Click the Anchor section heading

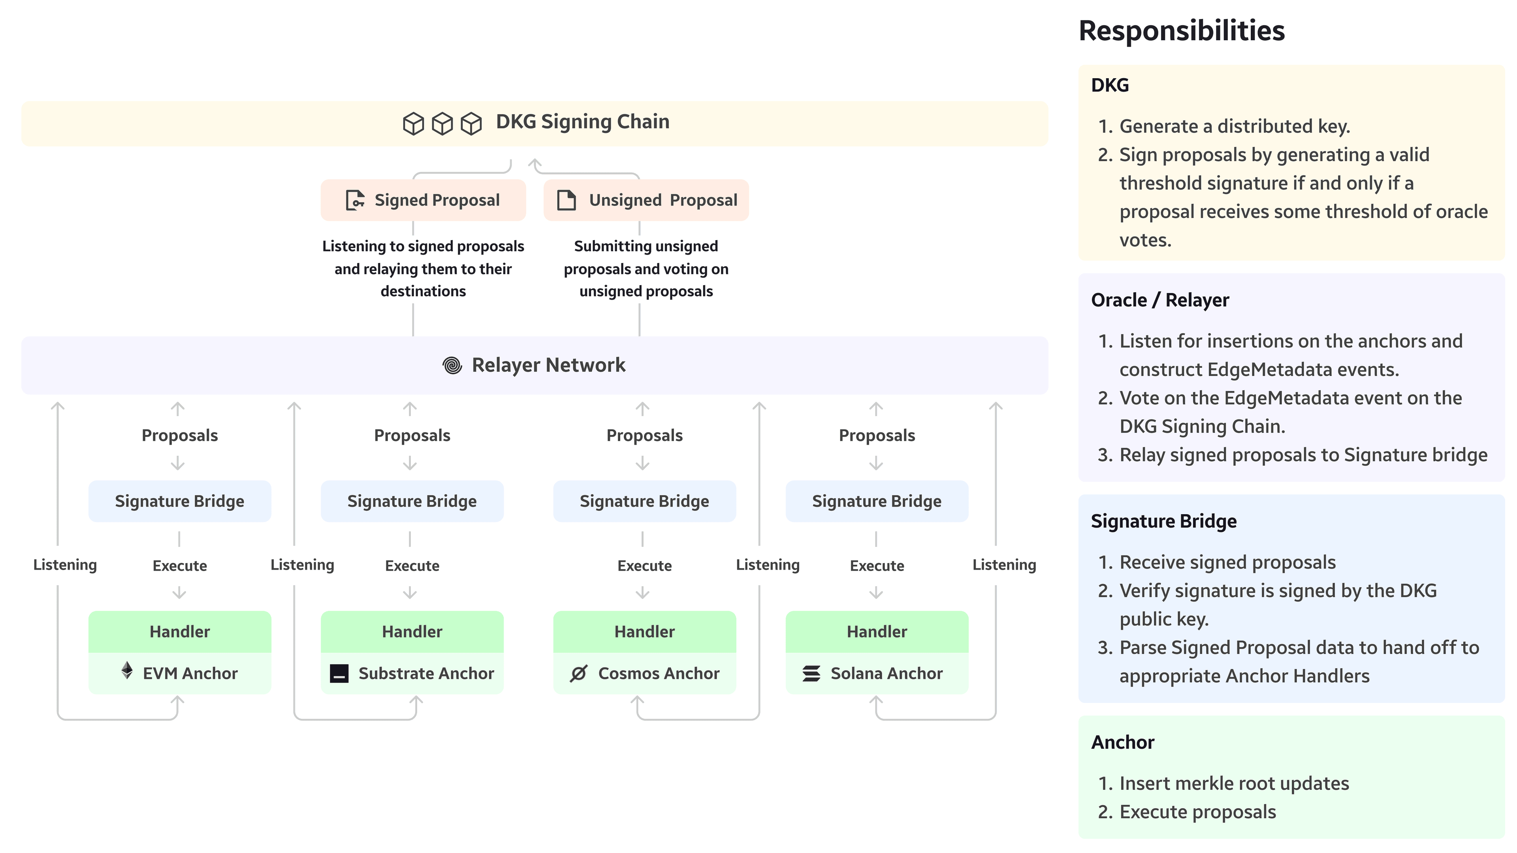(1122, 742)
